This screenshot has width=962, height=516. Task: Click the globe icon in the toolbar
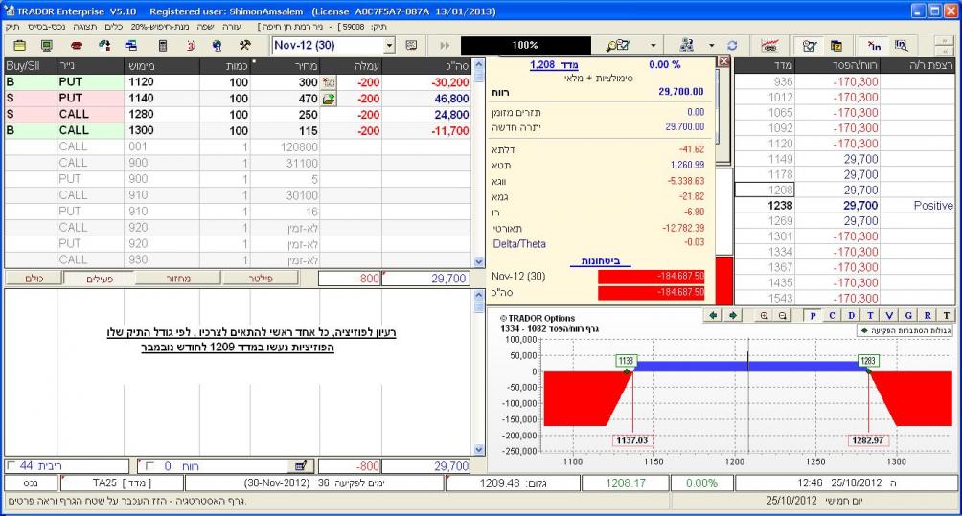tap(217, 45)
